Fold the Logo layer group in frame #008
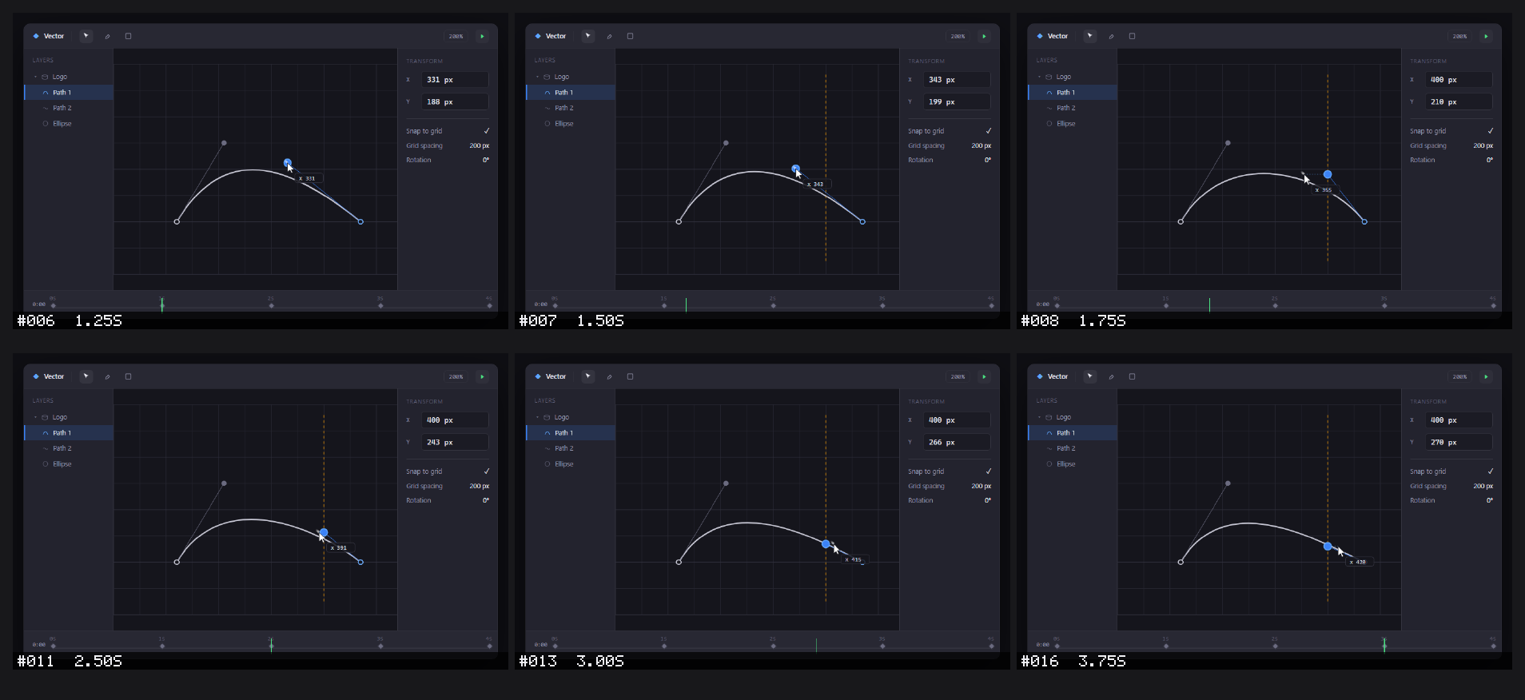This screenshot has width=1525, height=700. click(x=1039, y=77)
